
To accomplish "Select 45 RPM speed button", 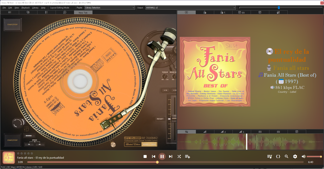I will [40, 145].
